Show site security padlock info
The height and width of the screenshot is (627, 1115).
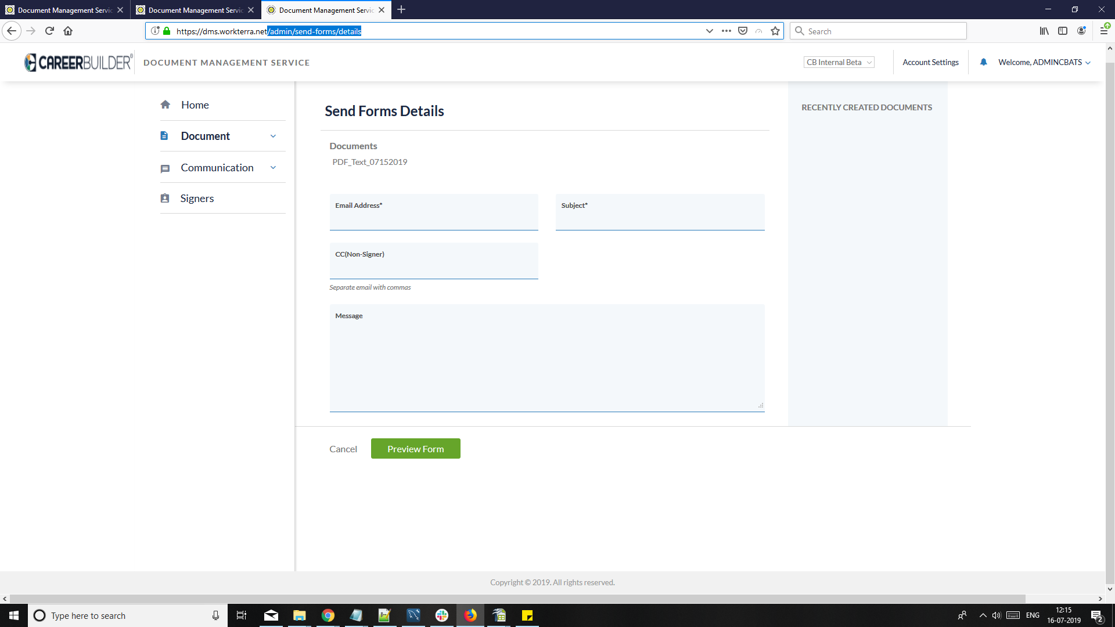click(167, 31)
